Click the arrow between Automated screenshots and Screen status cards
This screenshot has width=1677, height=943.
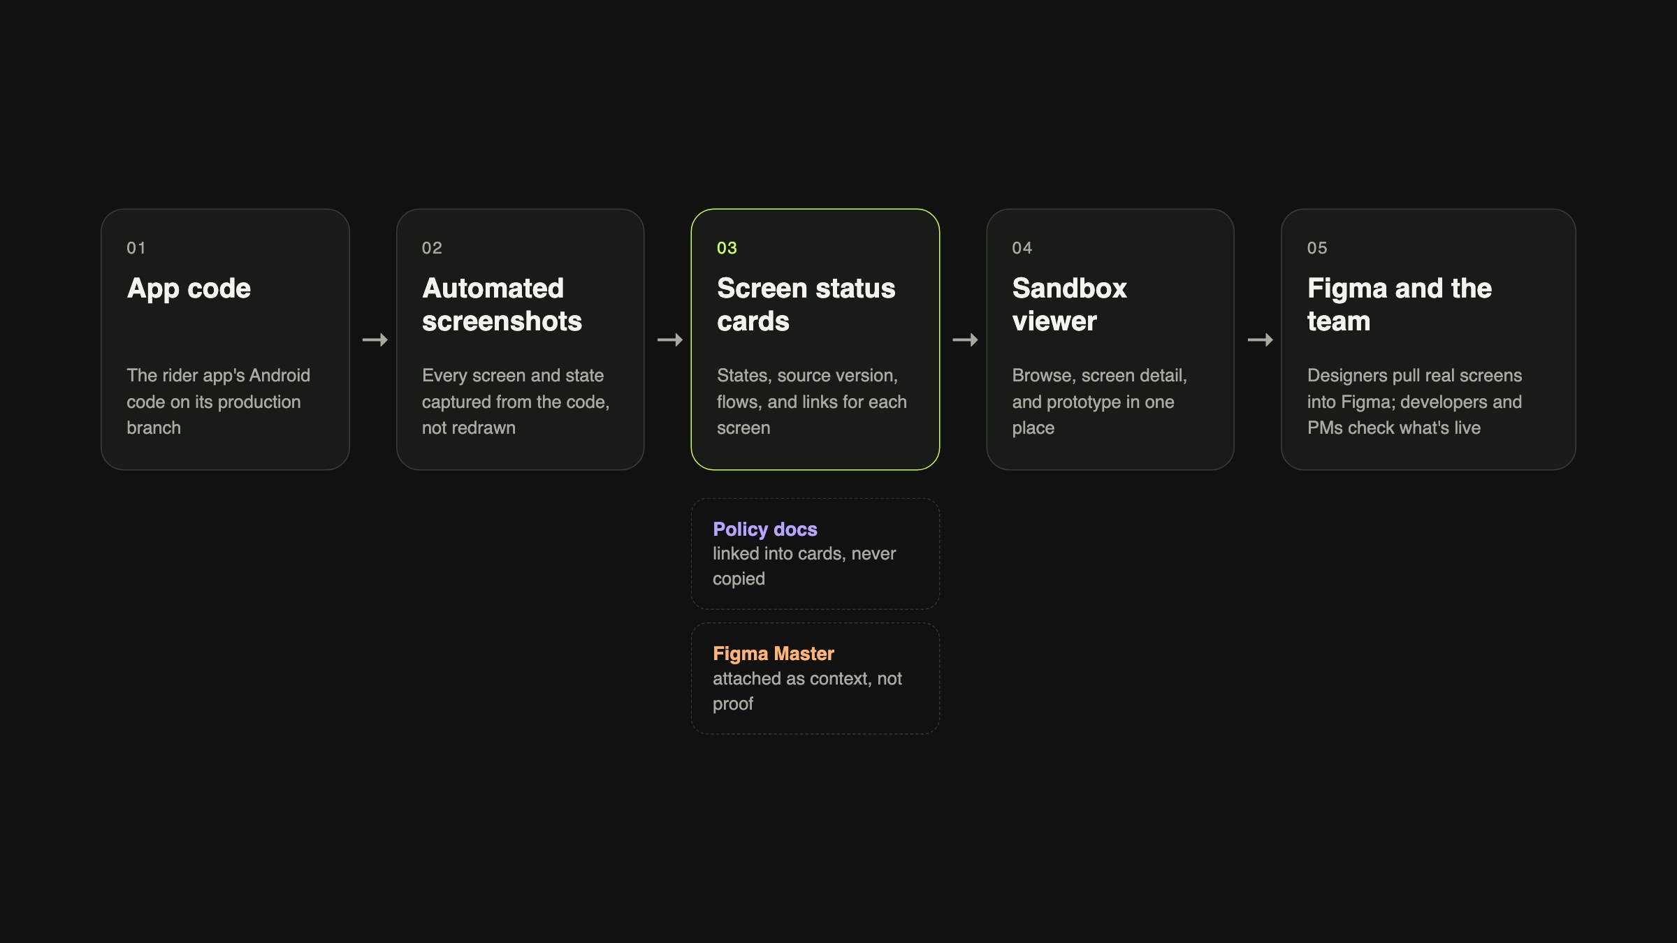[670, 340]
